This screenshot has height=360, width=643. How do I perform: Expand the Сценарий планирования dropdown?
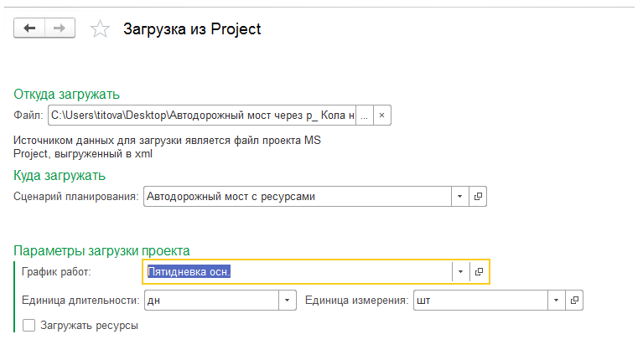(x=459, y=197)
